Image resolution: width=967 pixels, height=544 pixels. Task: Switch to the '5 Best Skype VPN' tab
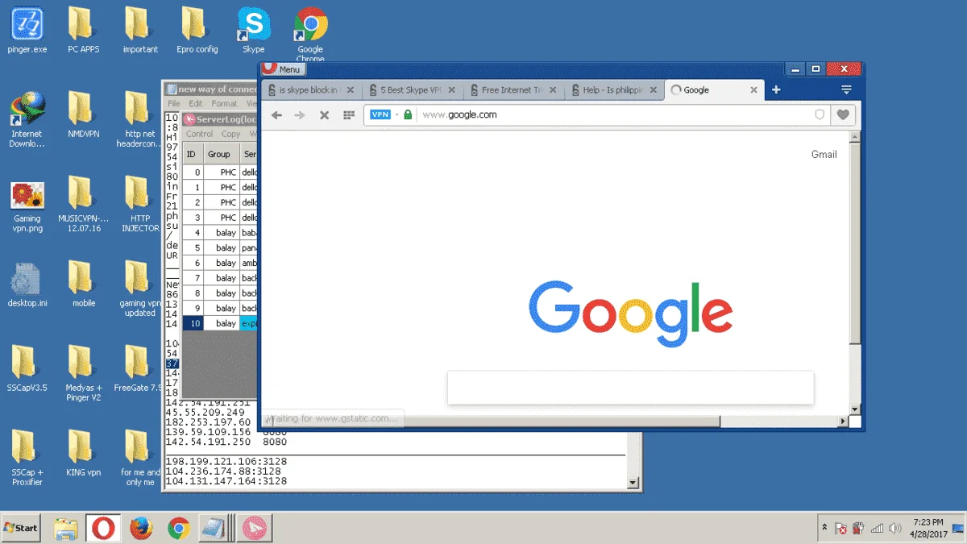point(411,90)
